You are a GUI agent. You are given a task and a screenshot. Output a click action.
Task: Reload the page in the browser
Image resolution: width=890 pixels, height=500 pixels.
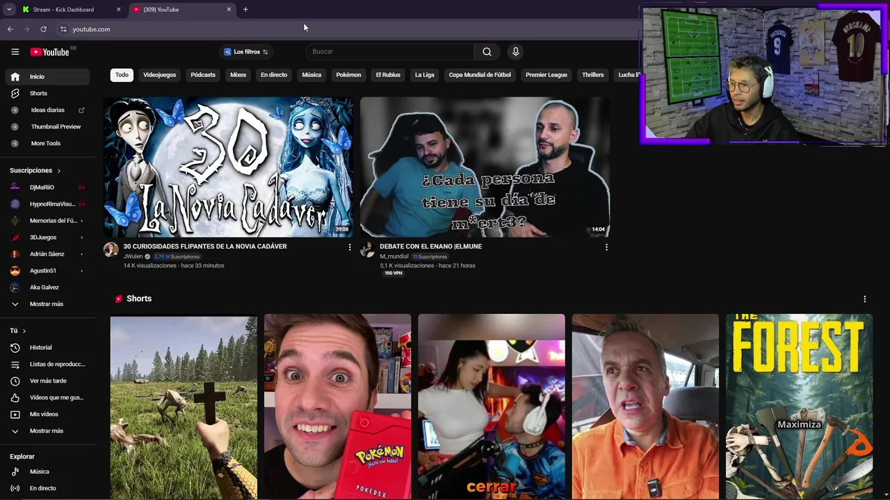[43, 29]
